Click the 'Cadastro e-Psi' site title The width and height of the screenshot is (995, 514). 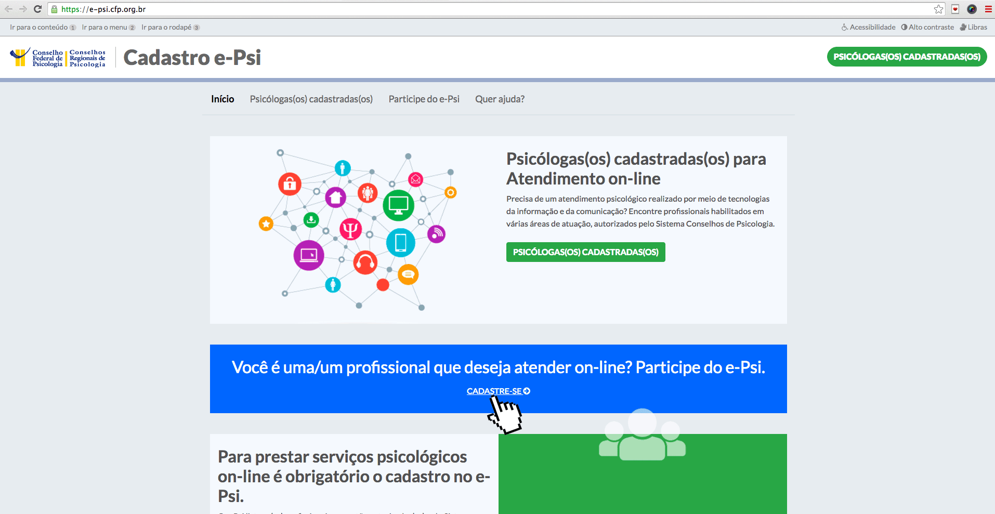point(192,57)
